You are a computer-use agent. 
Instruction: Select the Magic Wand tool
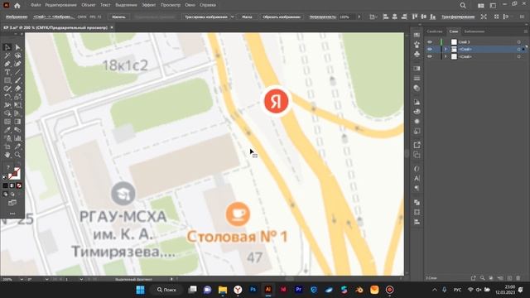7,55
